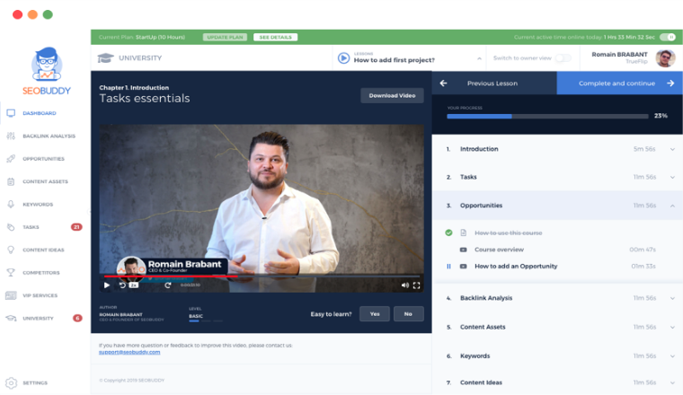683x395 pixels.
Task: Open the How to use this course lesson
Action: 509,233
